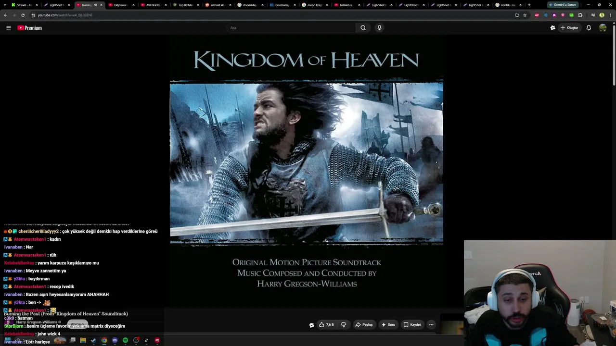Click the YouTube AI sparkle icon near Oluştur
This screenshot has width=616, height=346.
552,28
